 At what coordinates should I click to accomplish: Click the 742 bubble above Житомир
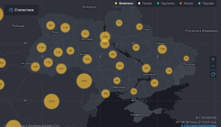[85, 34]
